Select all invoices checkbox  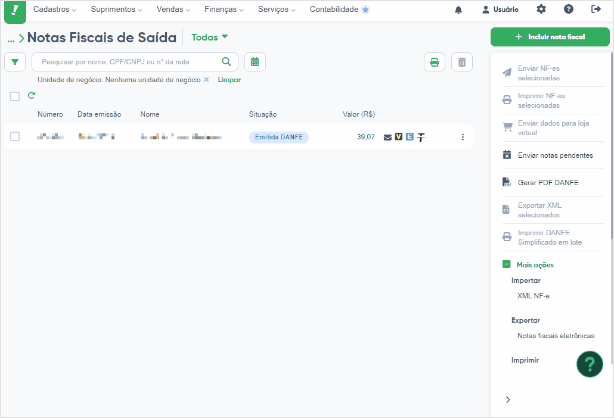pos(15,96)
